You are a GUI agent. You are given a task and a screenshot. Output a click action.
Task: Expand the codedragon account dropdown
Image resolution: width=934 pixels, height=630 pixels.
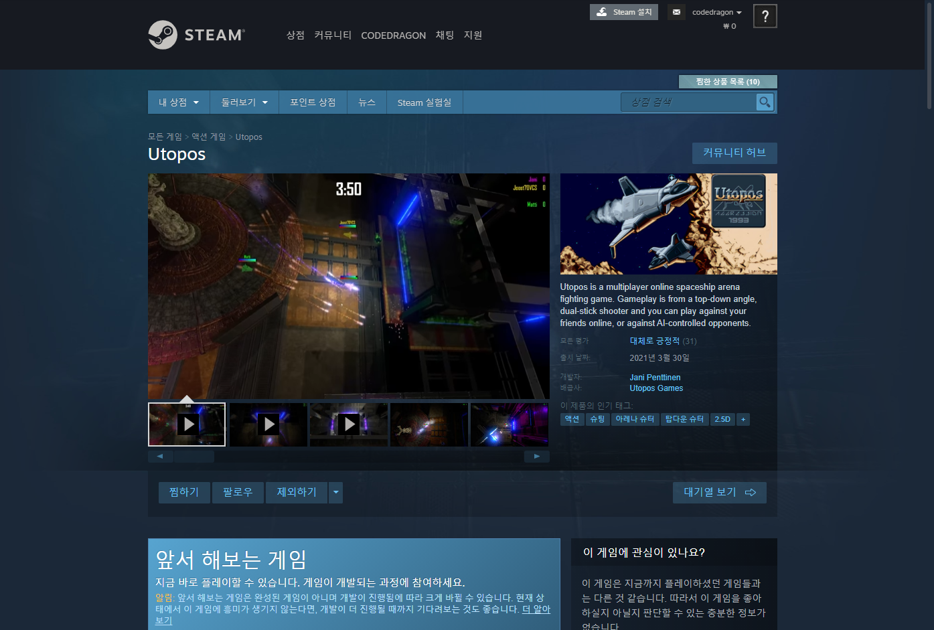pyautogui.click(x=717, y=12)
